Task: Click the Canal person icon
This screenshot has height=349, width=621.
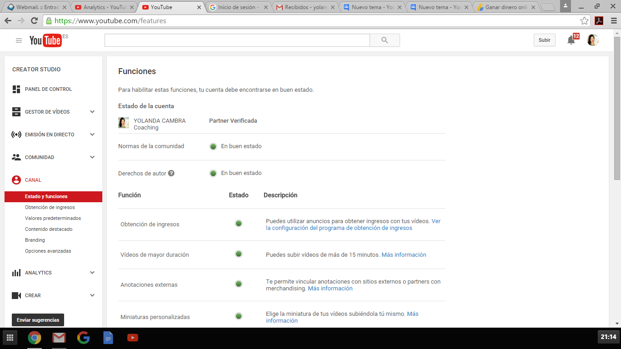Action: coord(16,180)
